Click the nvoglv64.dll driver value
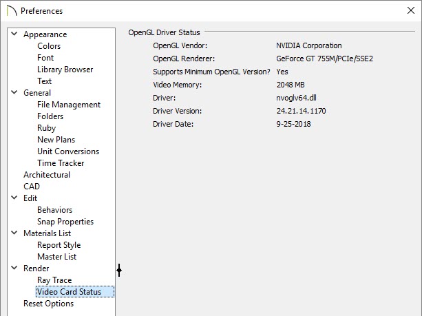Image resolution: width=422 pixels, height=316 pixels. point(296,98)
